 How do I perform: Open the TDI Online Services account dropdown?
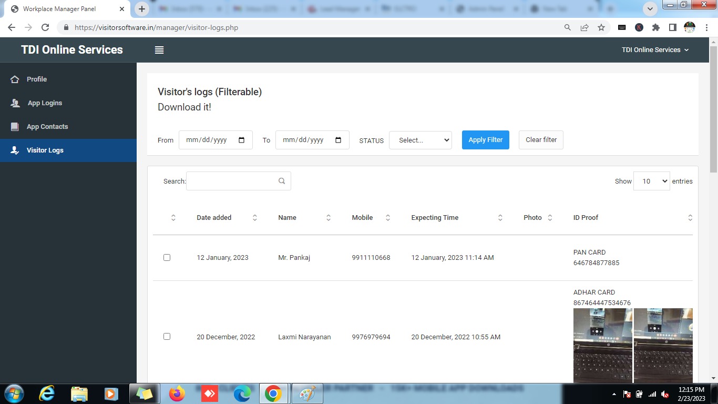pyautogui.click(x=654, y=50)
